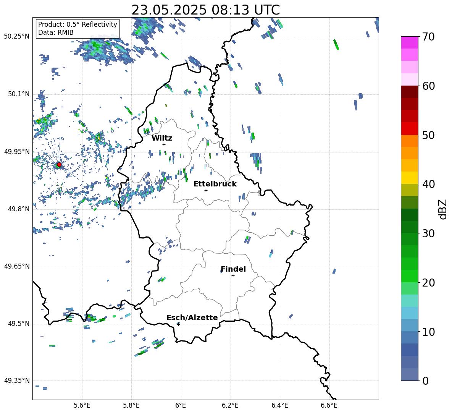Click 'Data: RMIB' text in legend box
452x413 pixels.
[56, 32]
